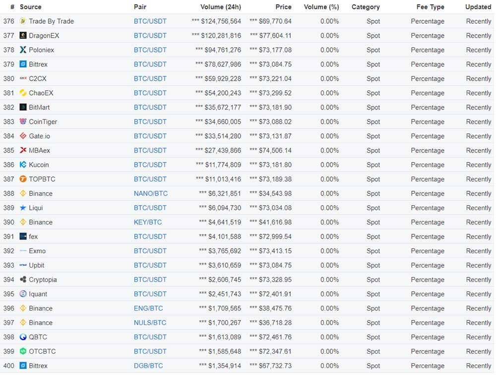Click the Upbit logo icon

click(23, 265)
